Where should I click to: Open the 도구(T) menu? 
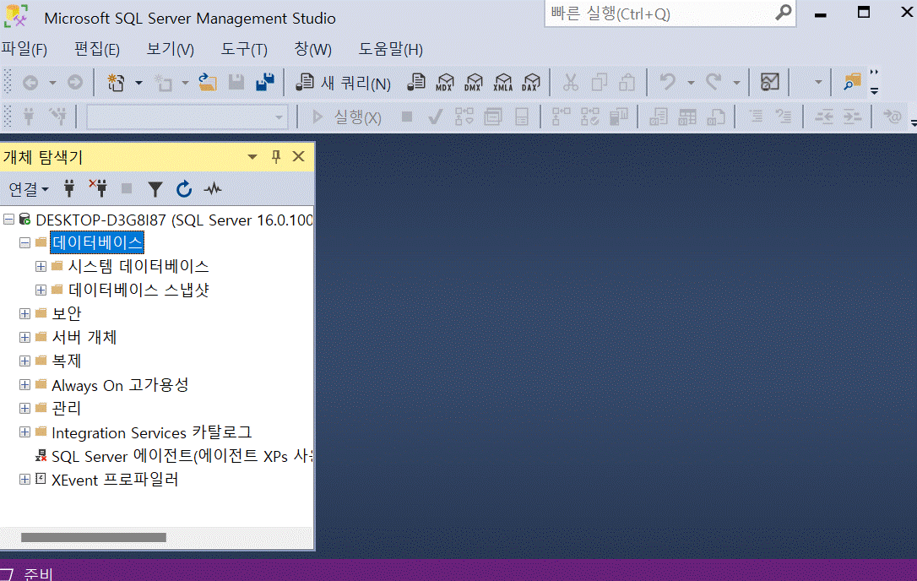(244, 49)
